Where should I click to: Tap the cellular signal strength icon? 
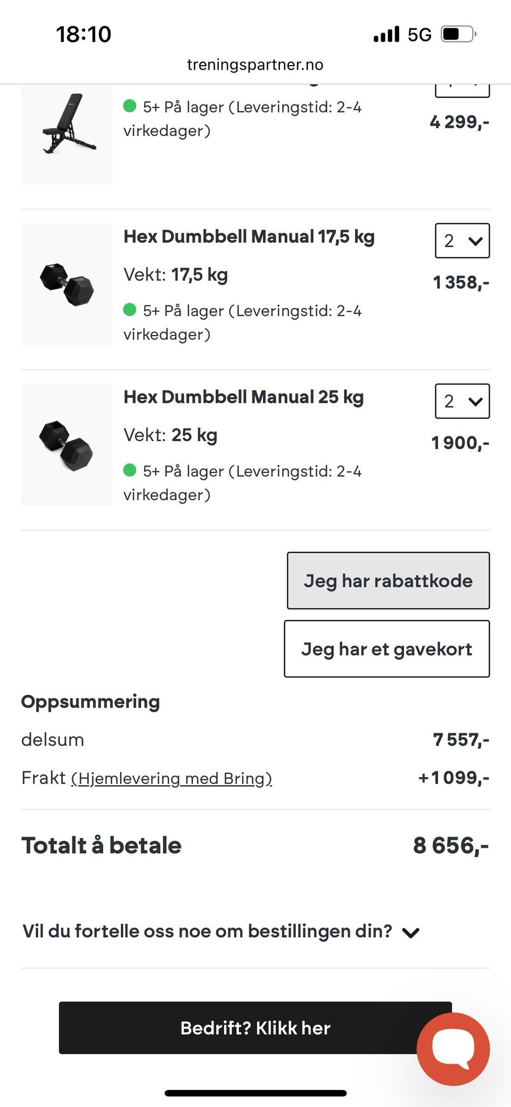click(386, 35)
